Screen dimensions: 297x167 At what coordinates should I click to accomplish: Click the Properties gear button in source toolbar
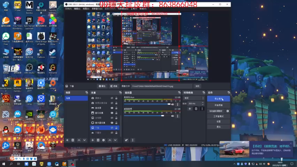click(102, 86)
